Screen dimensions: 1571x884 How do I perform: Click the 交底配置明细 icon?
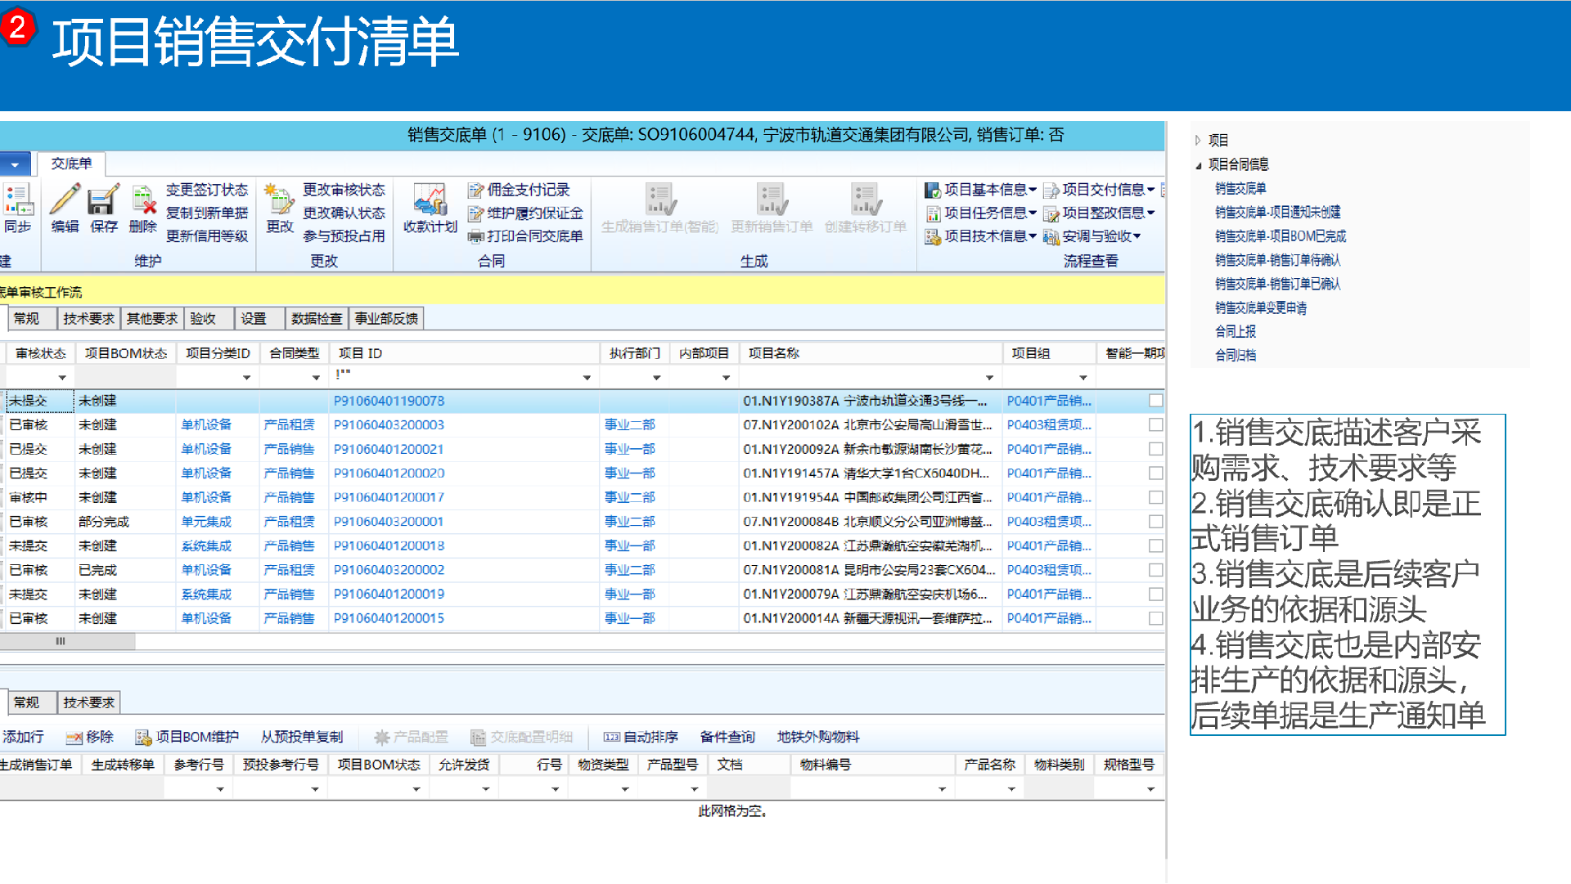(478, 738)
